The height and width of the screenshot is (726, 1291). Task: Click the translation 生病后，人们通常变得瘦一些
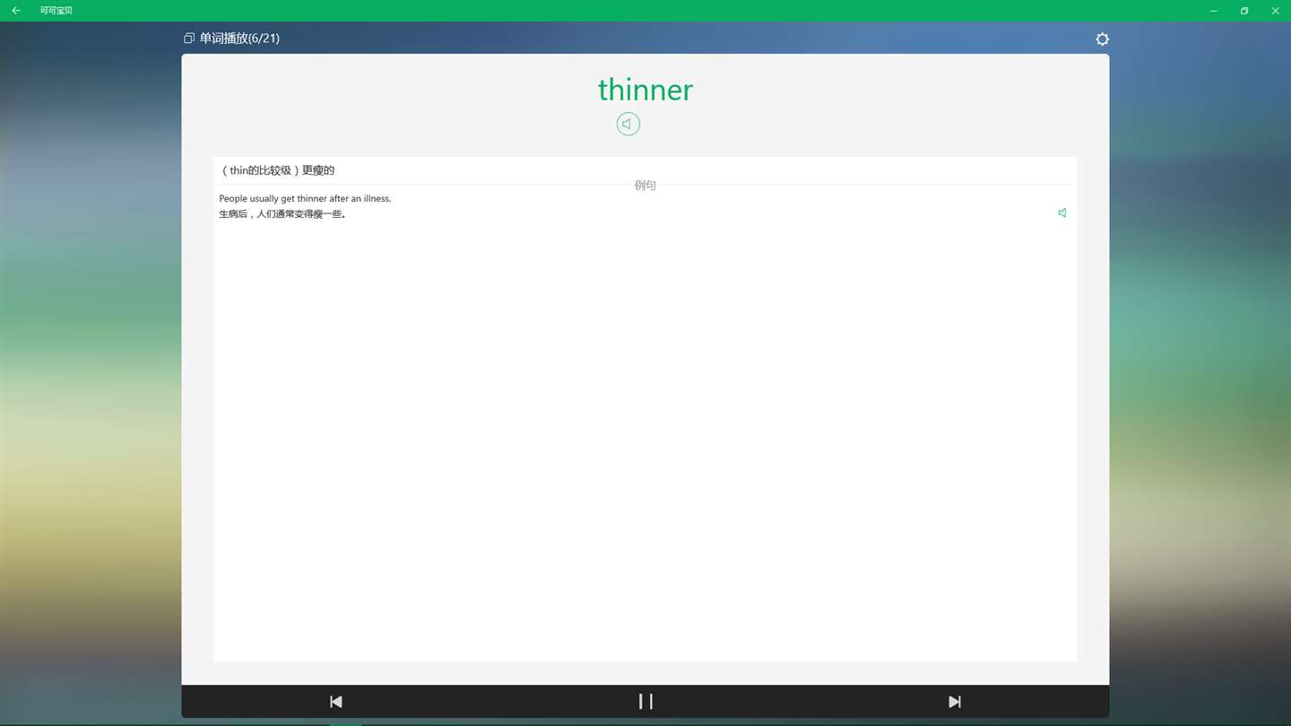click(x=282, y=214)
